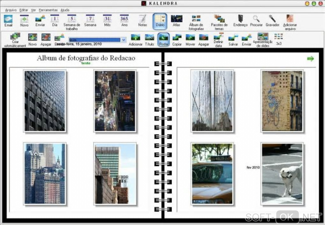Open the Arquivo menu
The image size is (325, 225).
coord(11,10)
